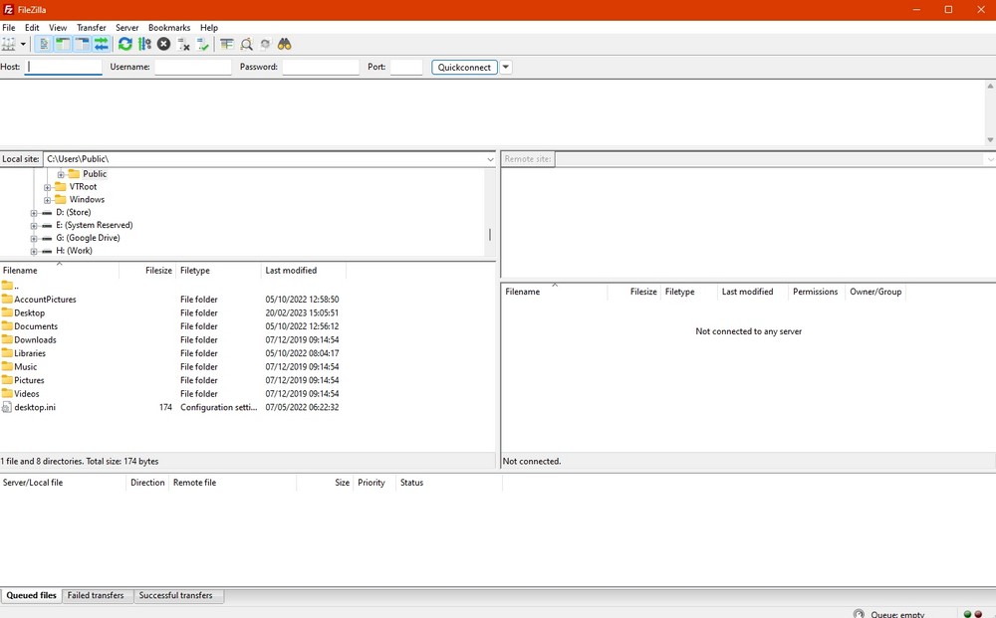The image size is (996, 618).
Task: Toggle the local directory tree display
Action: (63, 44)
